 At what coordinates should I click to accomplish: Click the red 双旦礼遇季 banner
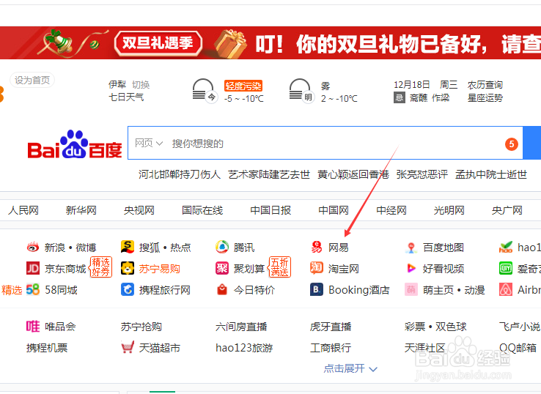270,42
